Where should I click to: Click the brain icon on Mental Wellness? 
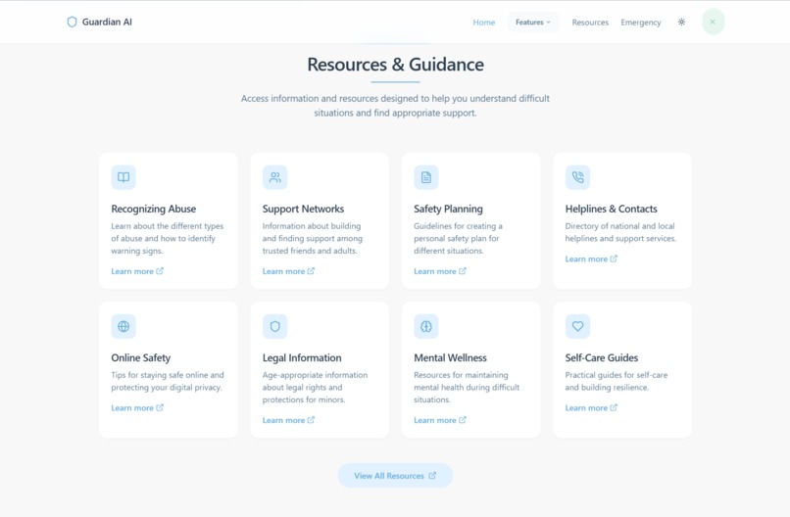click(x=426, y=326)
